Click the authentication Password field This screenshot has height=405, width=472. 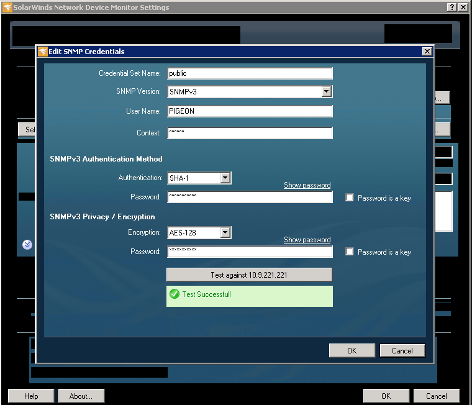click(250, 197)
